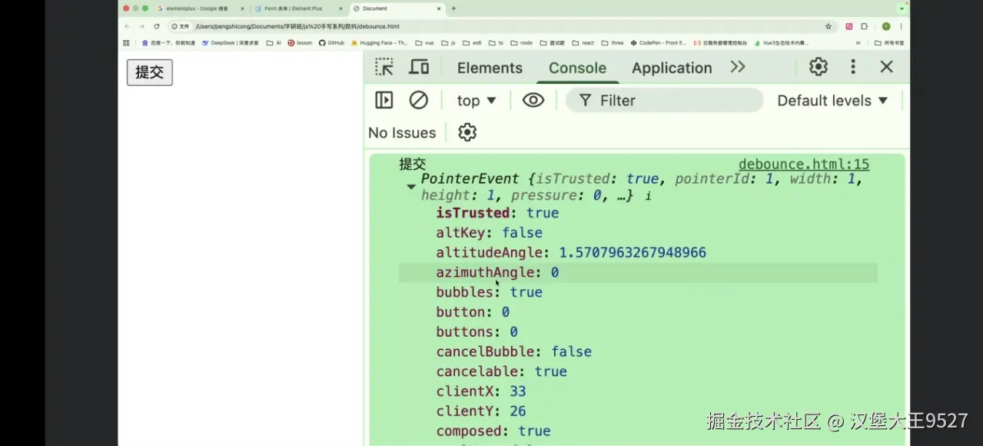Click the 提交 submit button on the page
This screenshot has width=983, height=446.
point(149,72)
